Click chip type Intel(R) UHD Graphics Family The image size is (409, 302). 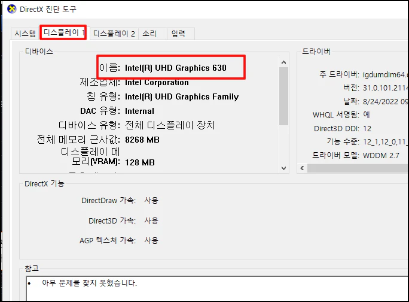[x=182, y=96]
